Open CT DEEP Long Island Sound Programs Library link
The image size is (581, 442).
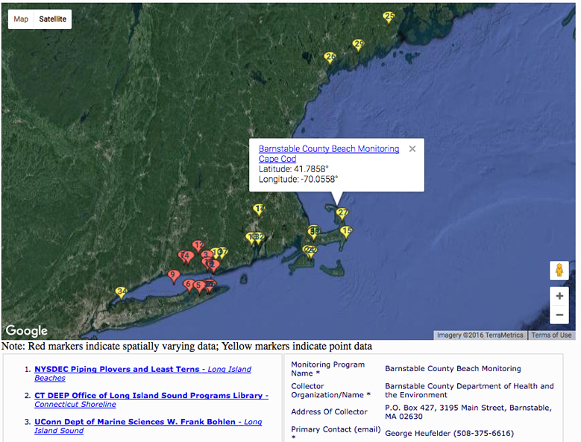(x=151, y=400)
